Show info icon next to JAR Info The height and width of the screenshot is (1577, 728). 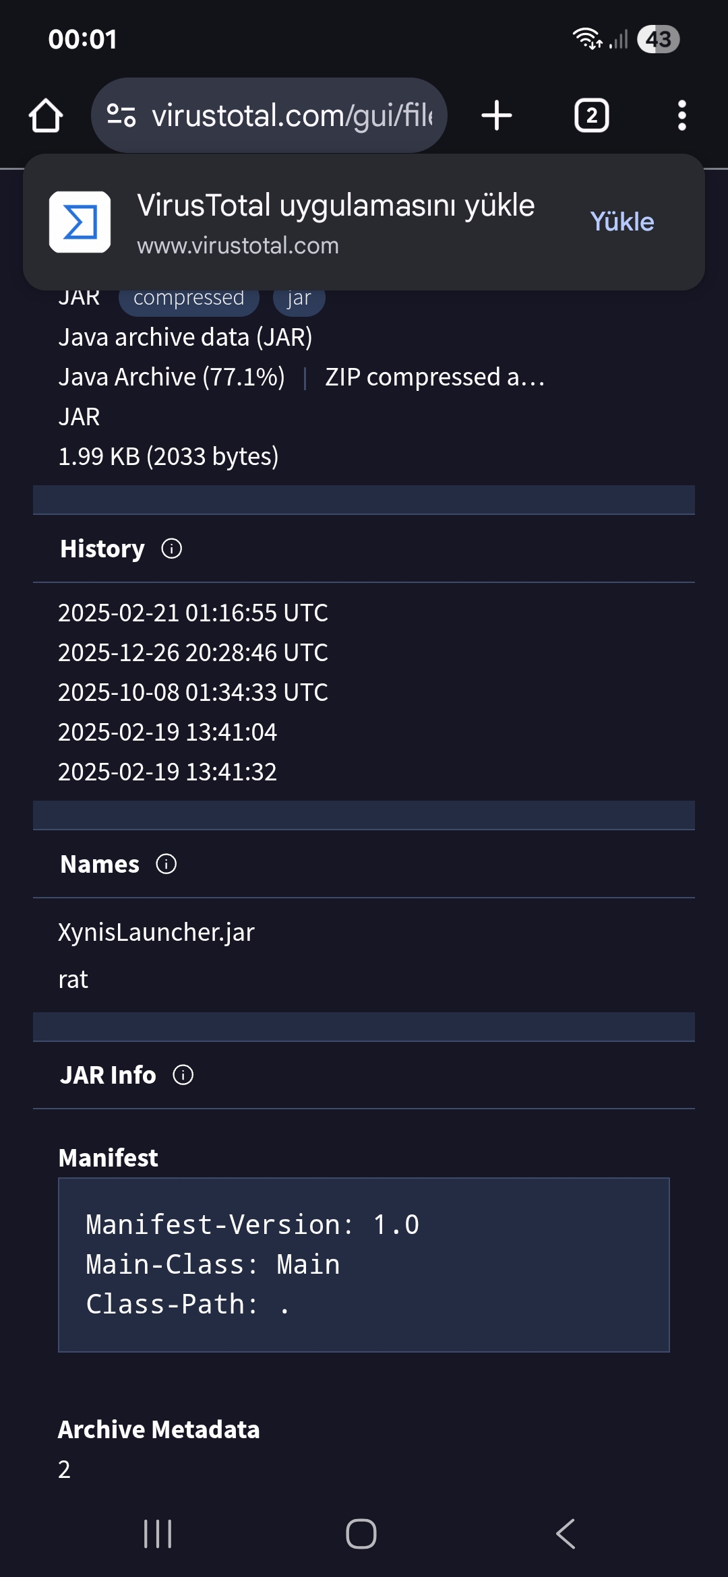tap(183, 1075)
